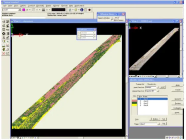
Task: Open the Classify menu
Action: coord(64,6)
